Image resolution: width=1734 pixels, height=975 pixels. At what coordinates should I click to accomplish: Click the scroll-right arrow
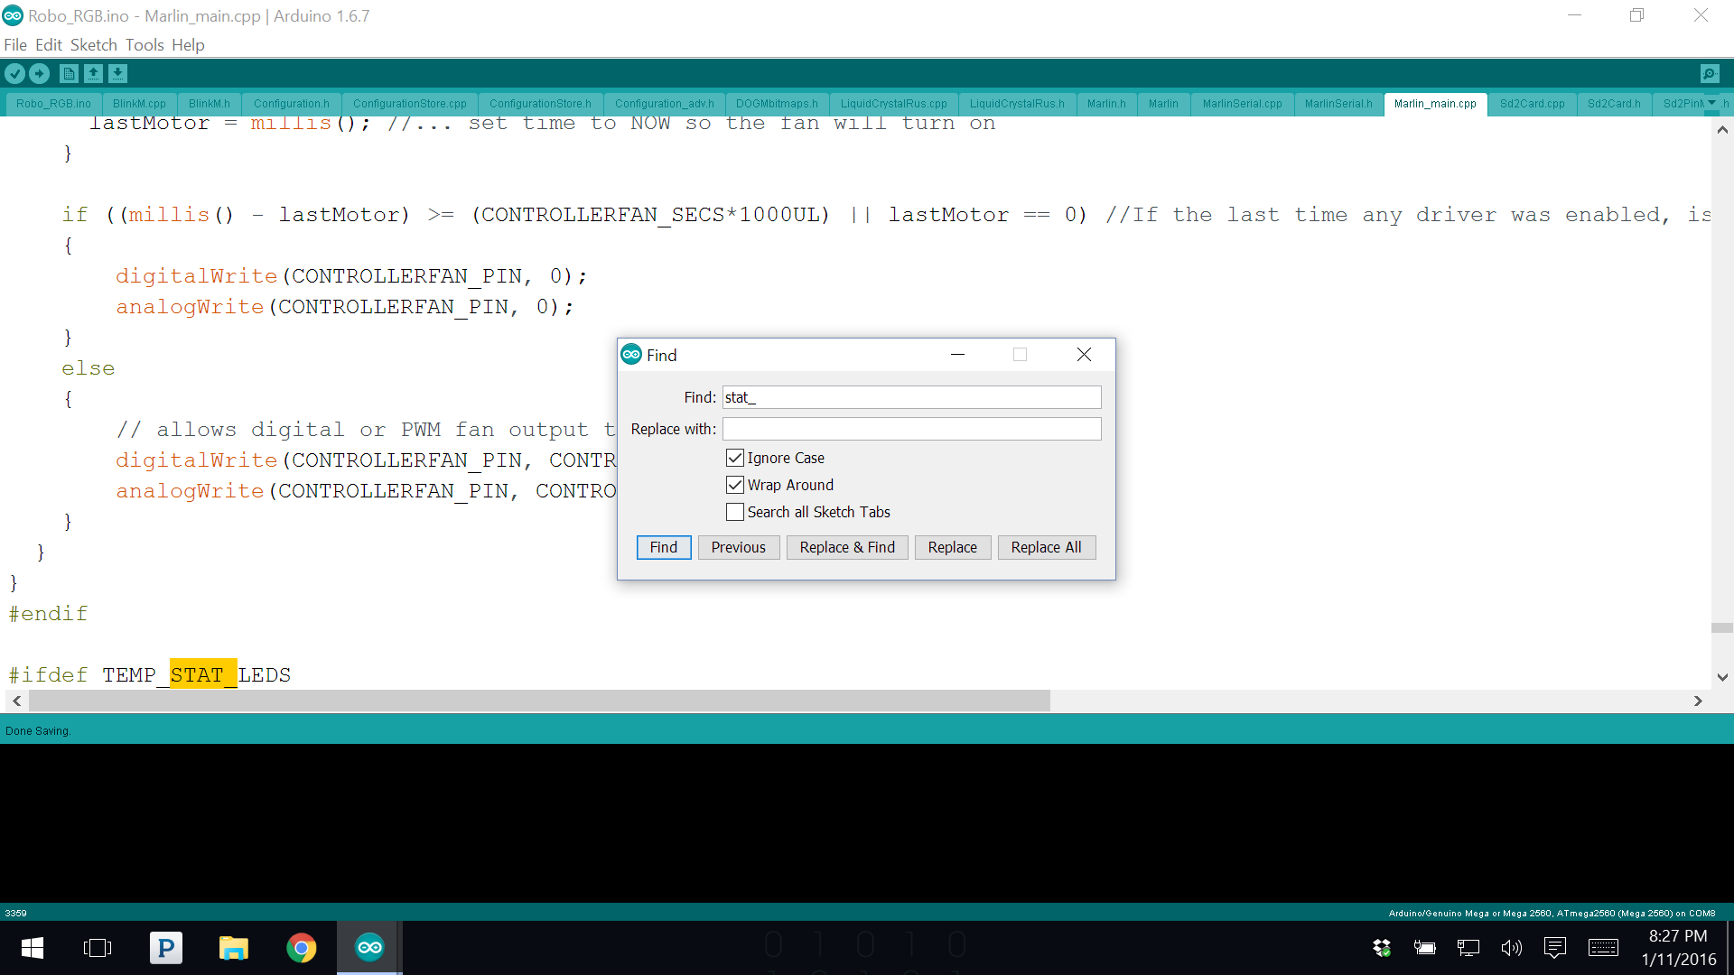click(x=1698, y=701)
